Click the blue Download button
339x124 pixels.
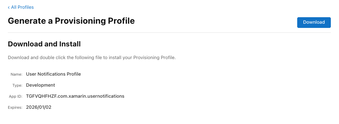pyautogui.click(x=314, y=22)
